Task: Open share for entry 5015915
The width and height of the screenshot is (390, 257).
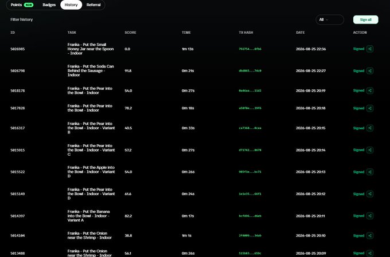Action: coord(369,150)
